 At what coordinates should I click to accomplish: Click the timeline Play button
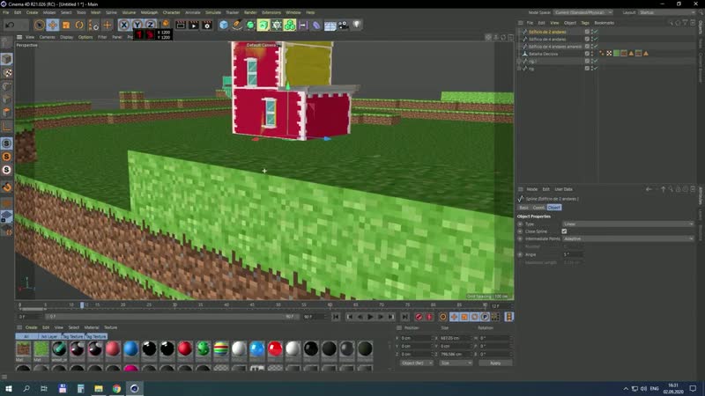[370, 317]
